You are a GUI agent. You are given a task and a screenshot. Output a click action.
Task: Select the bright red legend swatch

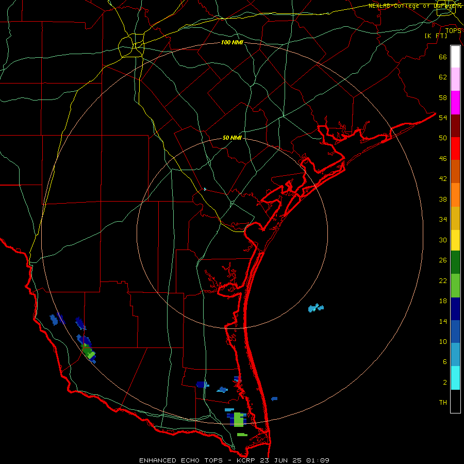click(455, 148)
